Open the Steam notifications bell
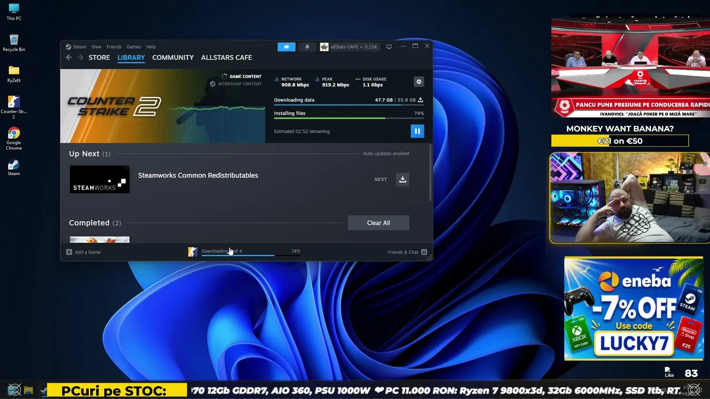710x399 pixels. tap(307, 47)
